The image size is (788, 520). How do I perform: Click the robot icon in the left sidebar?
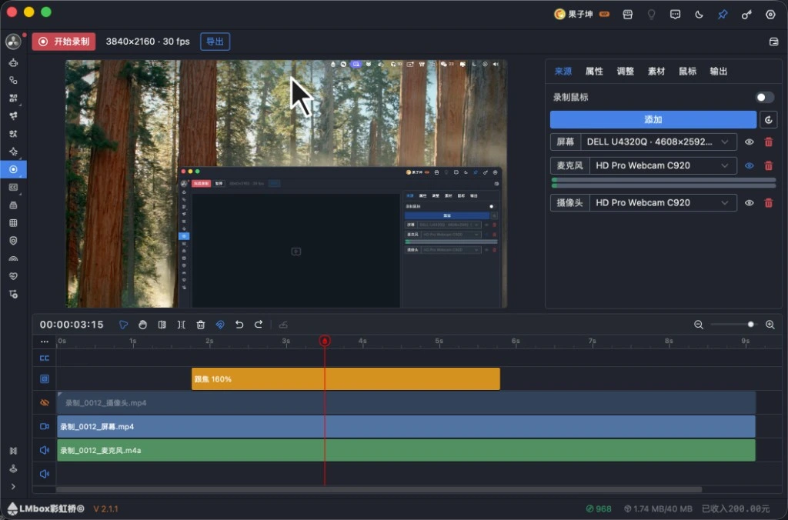14,63
